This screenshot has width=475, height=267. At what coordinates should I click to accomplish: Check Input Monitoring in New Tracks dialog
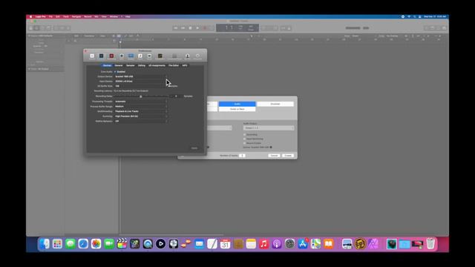[x=245, y=139]
